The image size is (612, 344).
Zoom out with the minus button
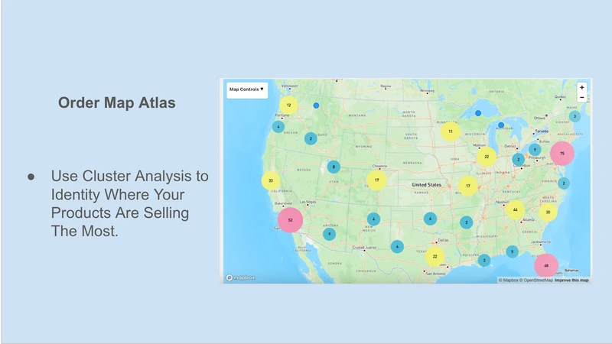[581, 98]
